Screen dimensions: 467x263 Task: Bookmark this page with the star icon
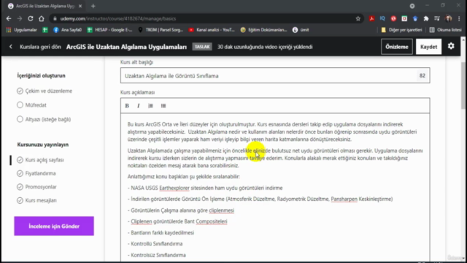[358, 18]
